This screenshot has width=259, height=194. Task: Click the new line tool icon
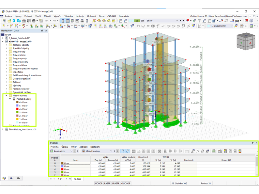(x=11, y=26)
